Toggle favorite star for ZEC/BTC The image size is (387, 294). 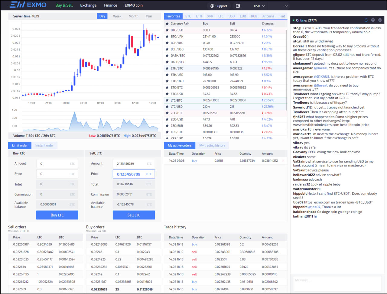167,113
